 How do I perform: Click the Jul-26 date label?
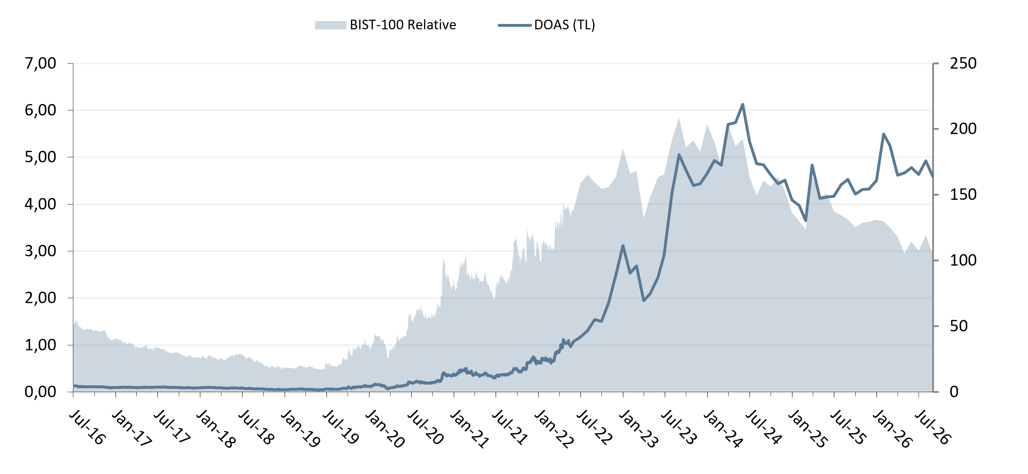[x=933, y=427]
